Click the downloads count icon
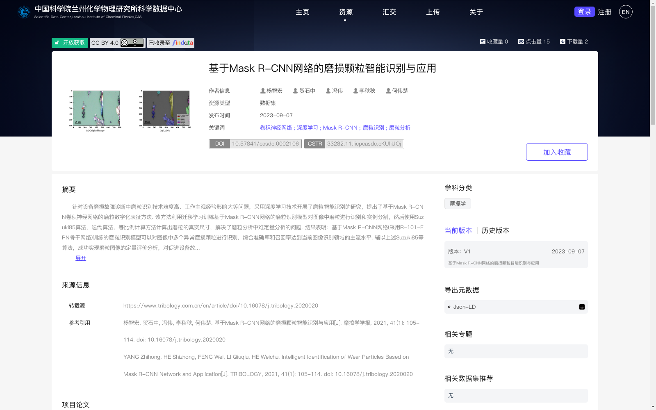The height and width of the screenshot is (410, 656). click(563, 41)
